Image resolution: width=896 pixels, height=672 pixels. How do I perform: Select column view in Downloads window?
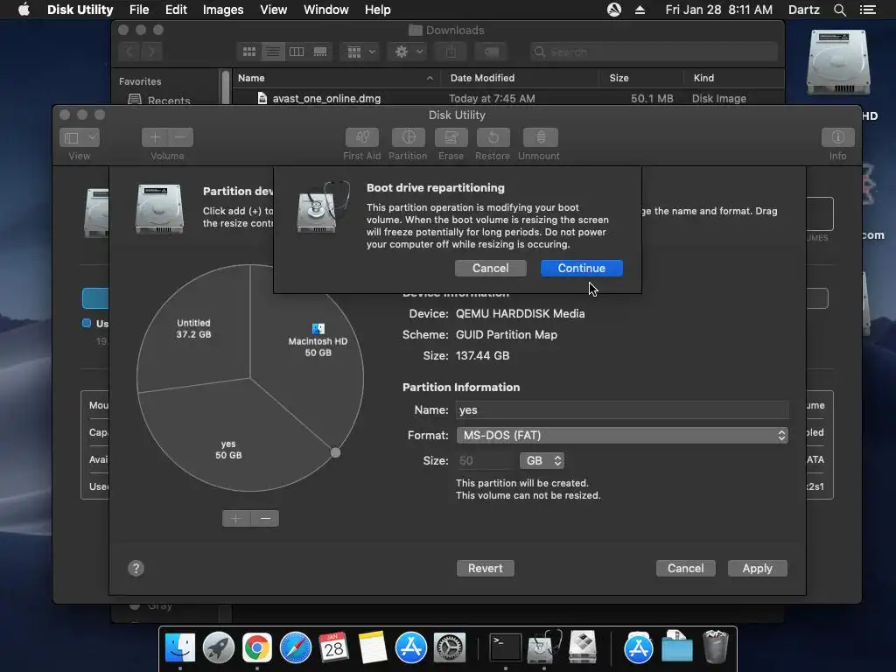point(297,52)
